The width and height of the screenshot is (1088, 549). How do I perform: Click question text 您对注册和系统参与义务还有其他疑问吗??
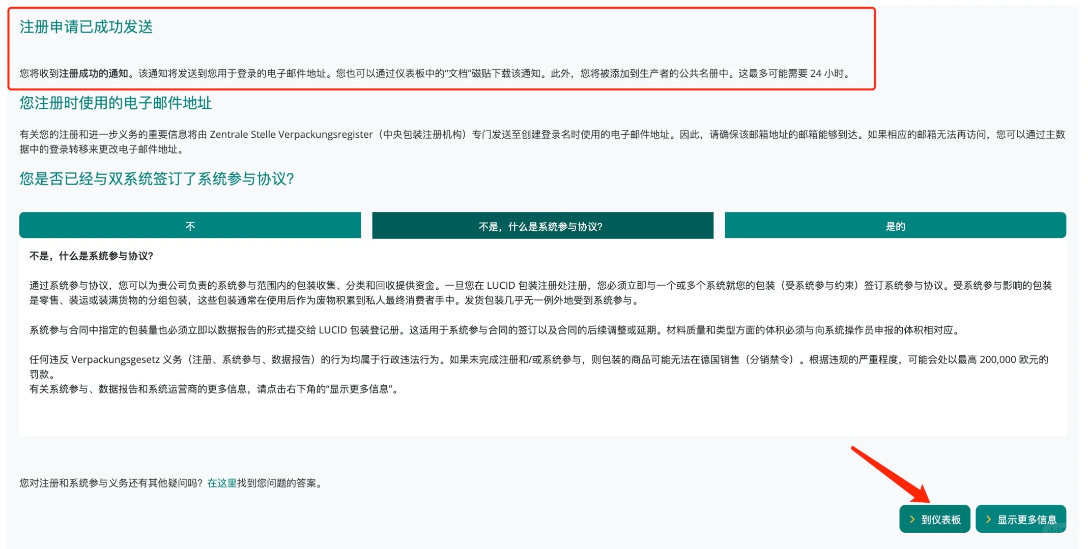pos(112,483)
